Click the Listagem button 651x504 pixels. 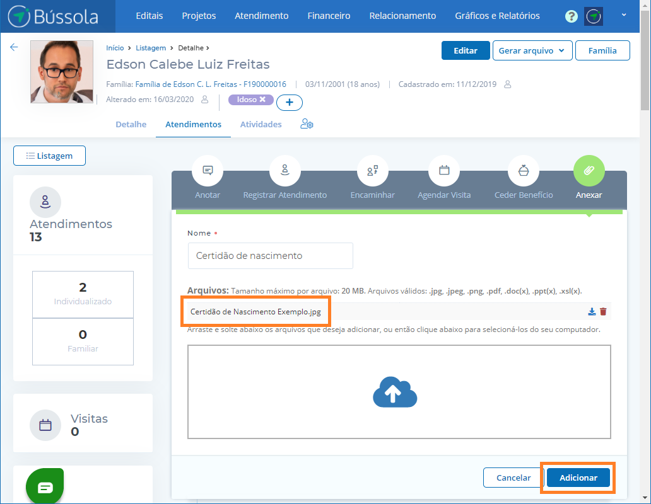click(x=49, y=156)
